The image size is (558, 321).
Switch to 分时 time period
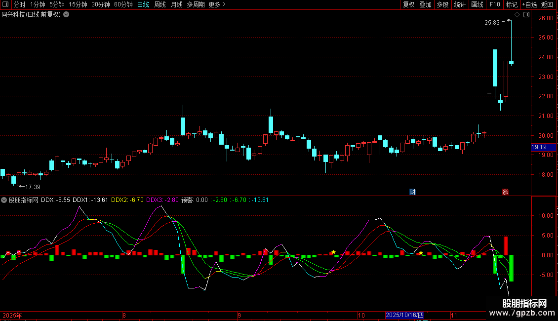coord(20,4)
